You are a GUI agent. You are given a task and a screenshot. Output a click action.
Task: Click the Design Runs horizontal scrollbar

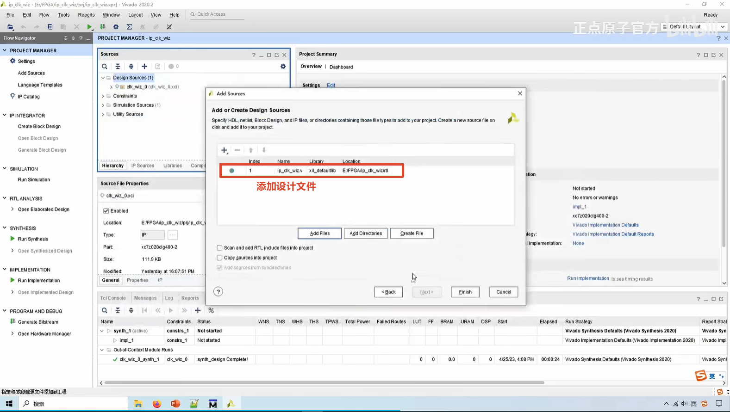tap(324, 383)
